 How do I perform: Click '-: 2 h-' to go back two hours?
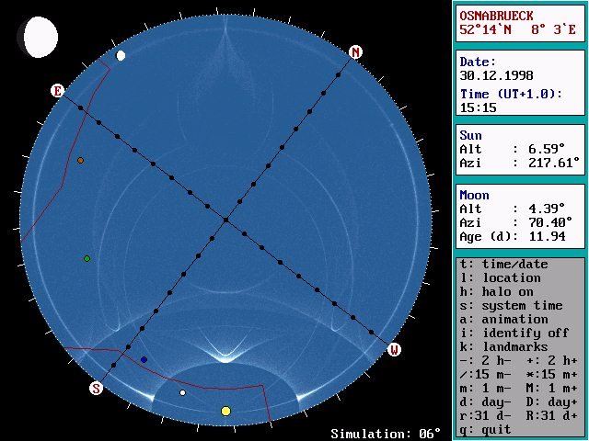485,360
